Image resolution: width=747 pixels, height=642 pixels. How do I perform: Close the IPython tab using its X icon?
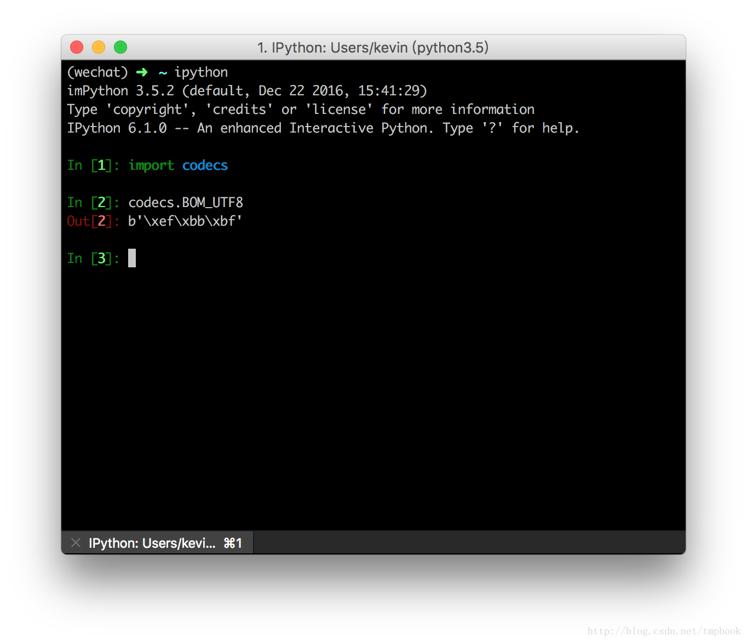pos(76,543)
